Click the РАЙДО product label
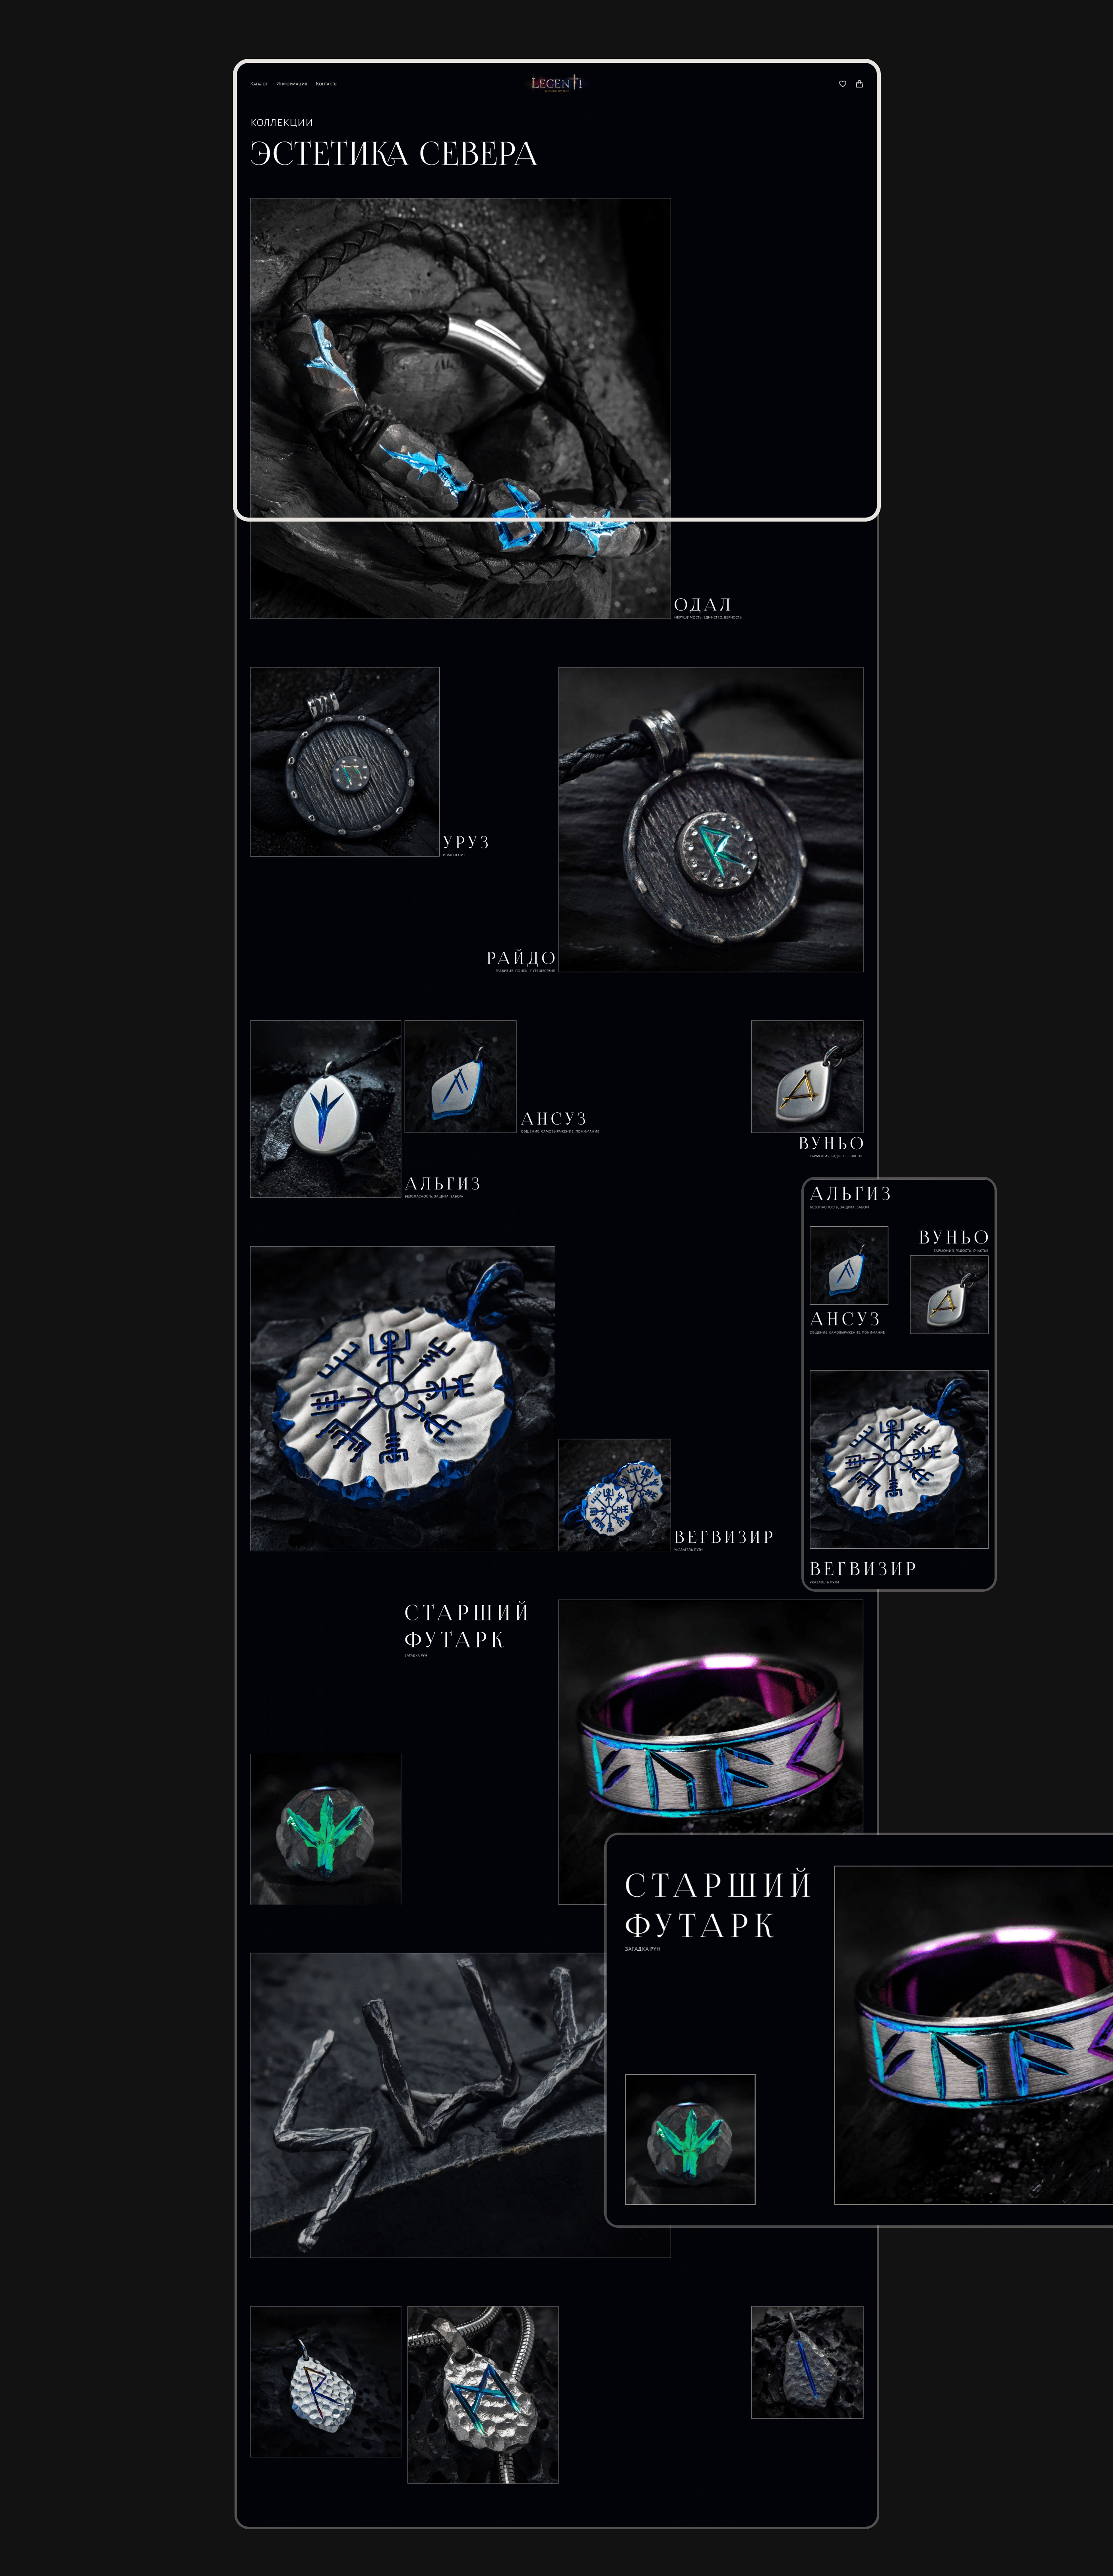This screenshot has width=1113, height=2576. pos(521,958)
